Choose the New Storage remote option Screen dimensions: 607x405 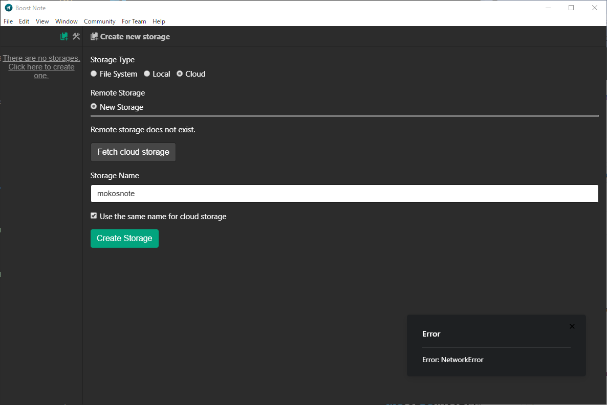click(x=94, y=106)
